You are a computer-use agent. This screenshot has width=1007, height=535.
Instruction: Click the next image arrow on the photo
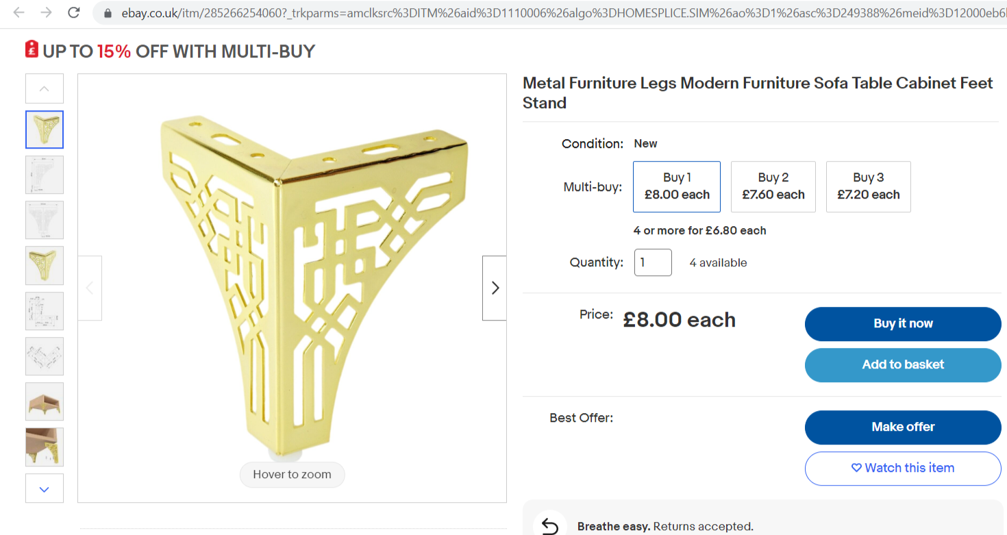coord(494,288)
